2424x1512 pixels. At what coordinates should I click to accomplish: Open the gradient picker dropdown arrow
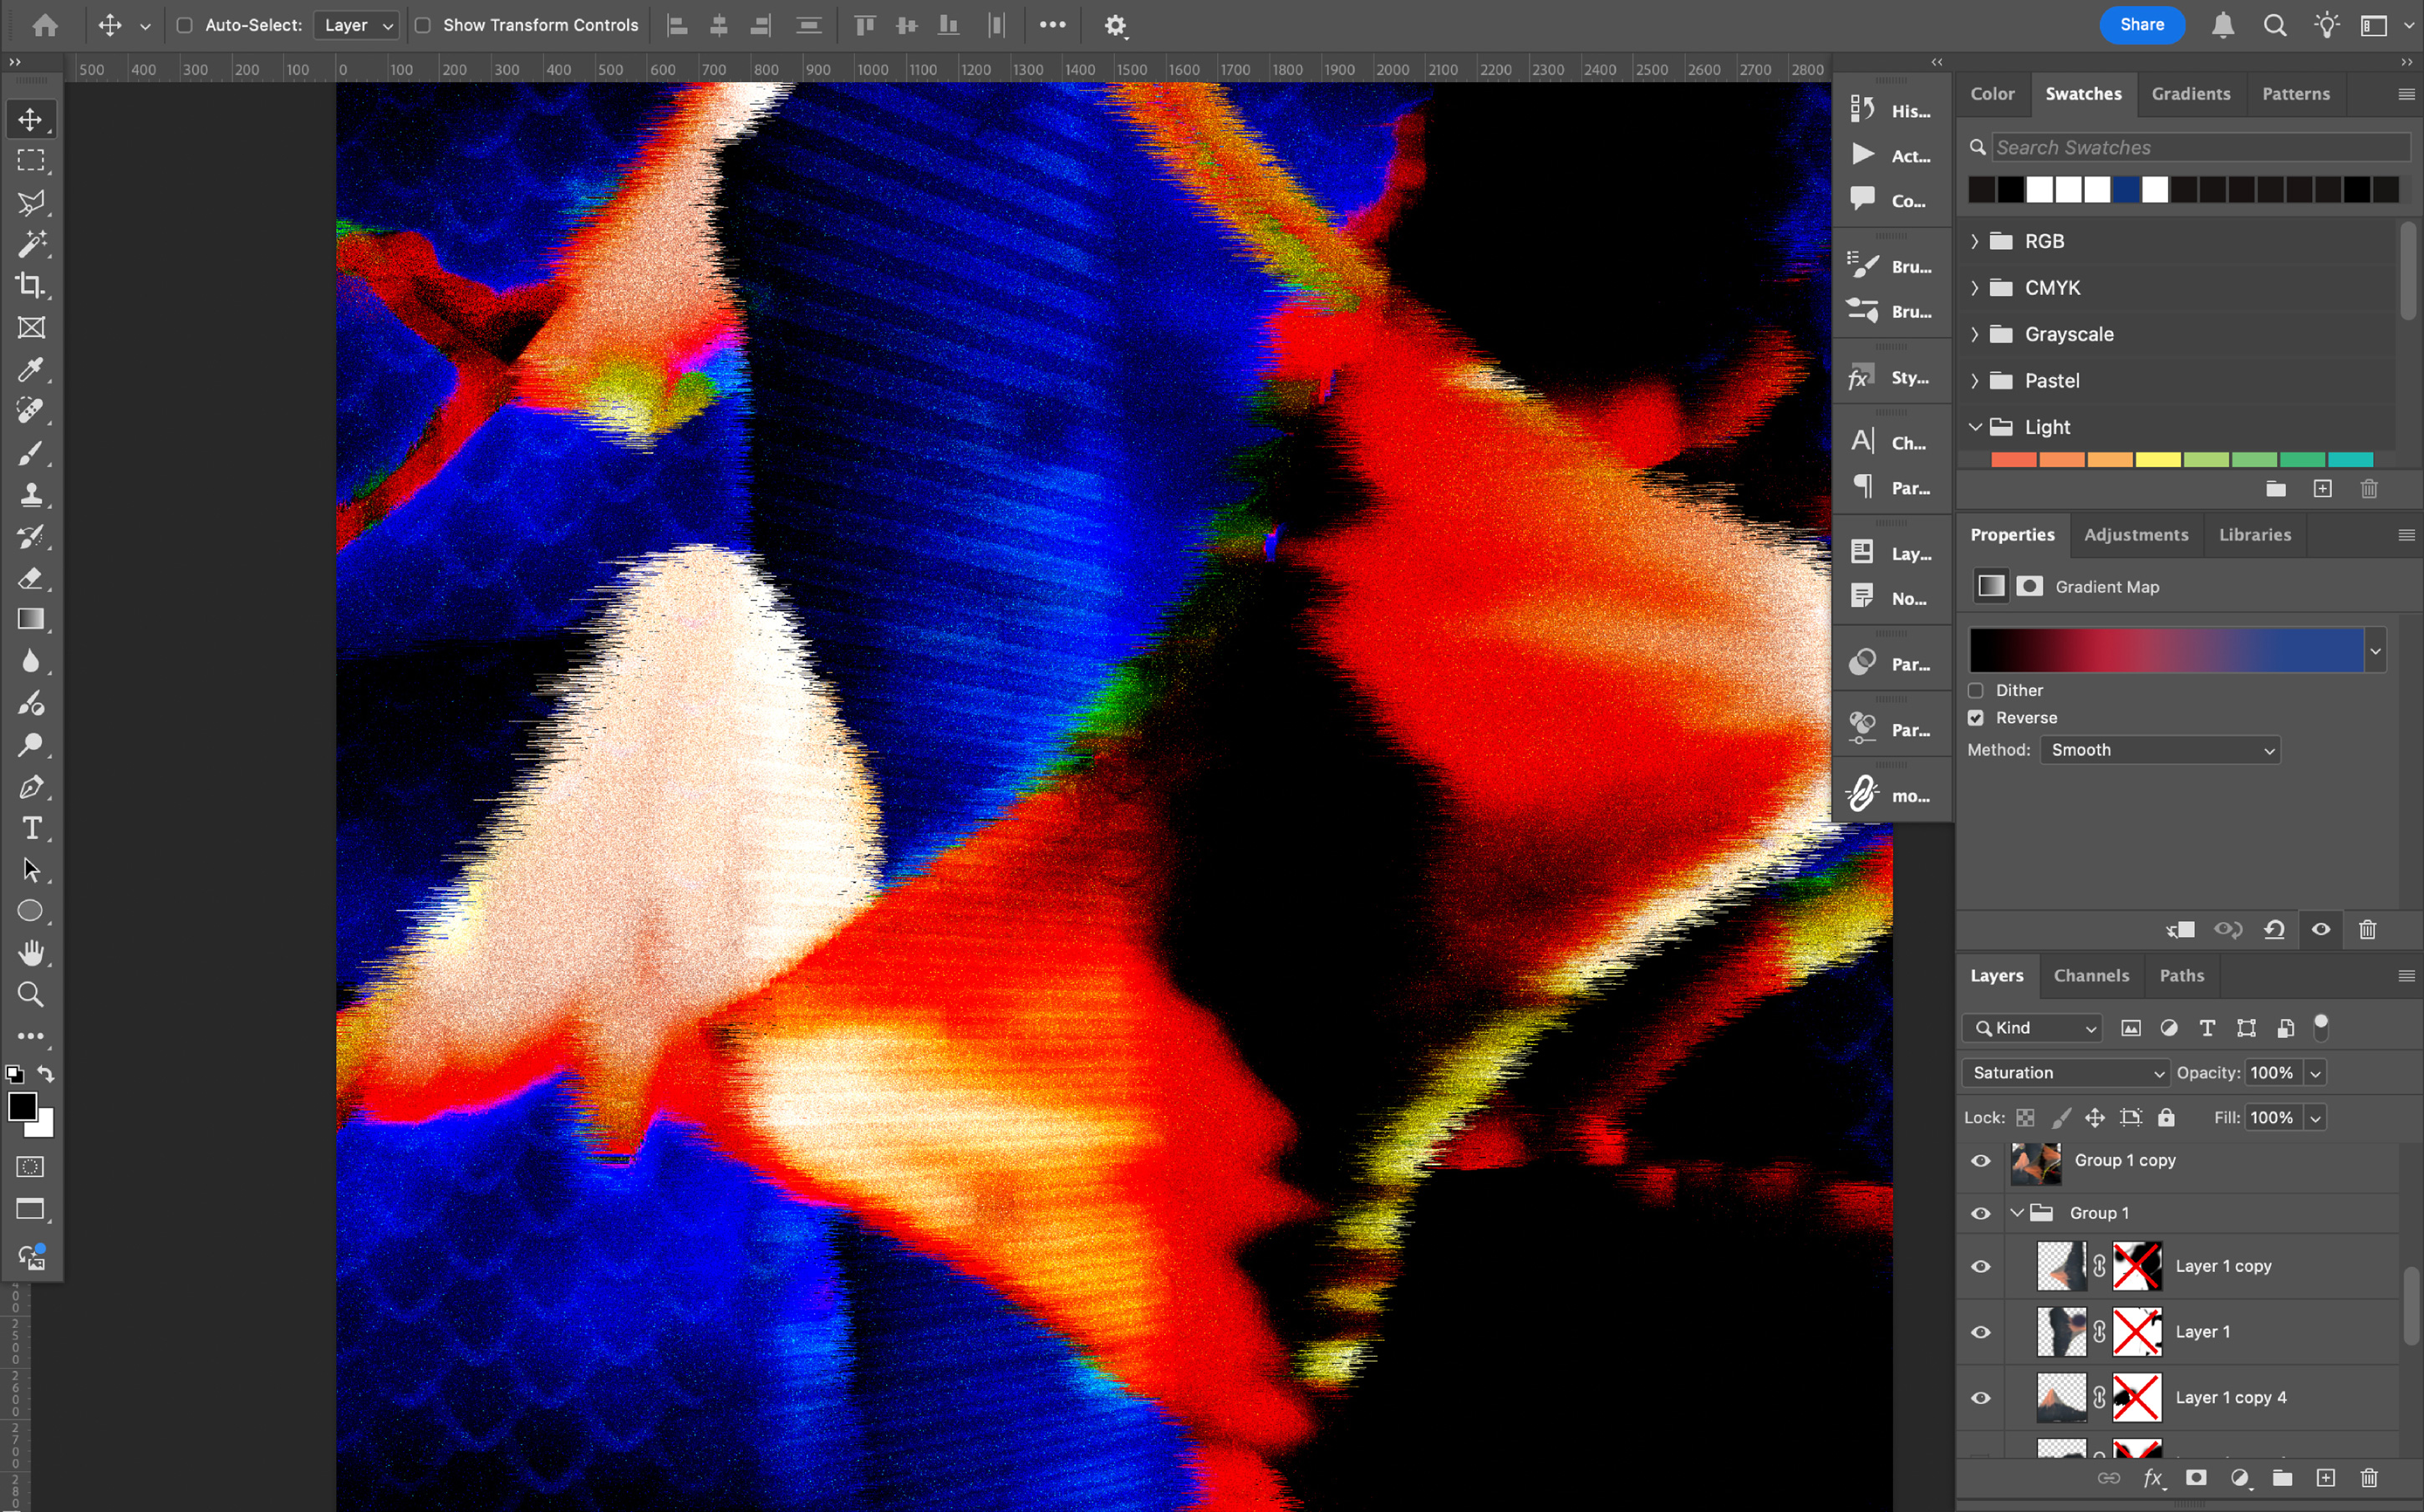pyautogui.click(x=2375, y=651)
